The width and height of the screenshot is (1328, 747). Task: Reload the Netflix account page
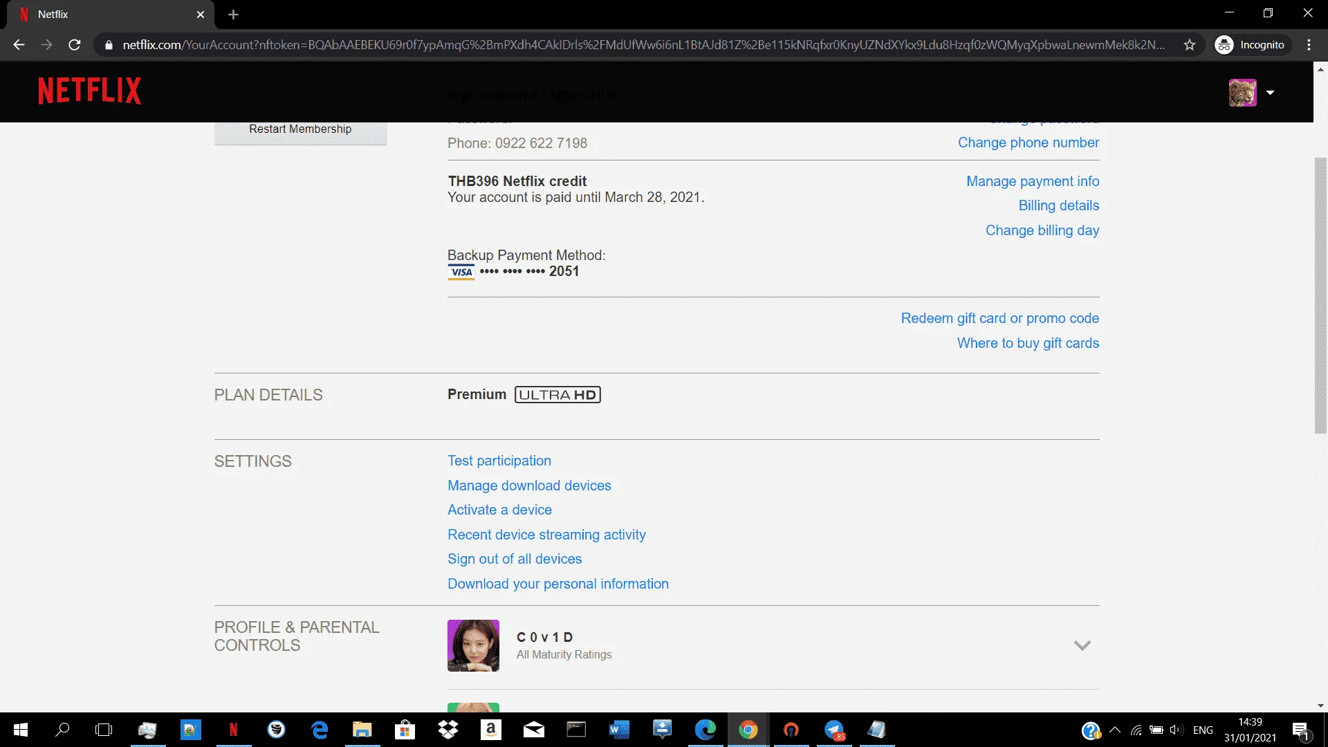[x=75, y=45]
